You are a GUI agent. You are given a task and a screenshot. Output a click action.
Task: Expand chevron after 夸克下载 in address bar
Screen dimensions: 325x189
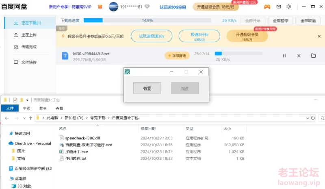pyautogui.click(x=109, y=118)
